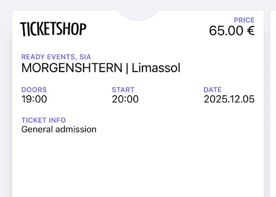Click the DATE label
The width and height of the screenshot is (276, 197).
pyautogui.click(x=213, y=90)
